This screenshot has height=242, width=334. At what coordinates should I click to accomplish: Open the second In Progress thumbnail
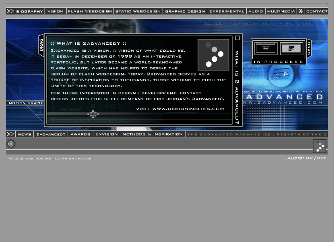tap(292, 48)
